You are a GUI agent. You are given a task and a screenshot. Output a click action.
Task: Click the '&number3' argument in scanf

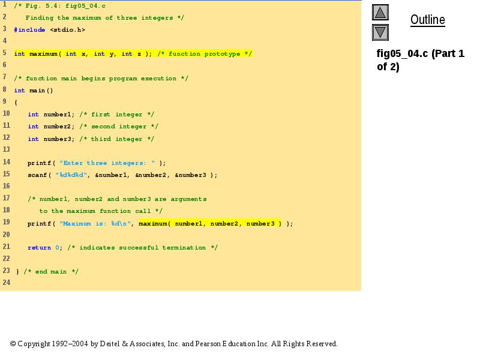point(190,175)
